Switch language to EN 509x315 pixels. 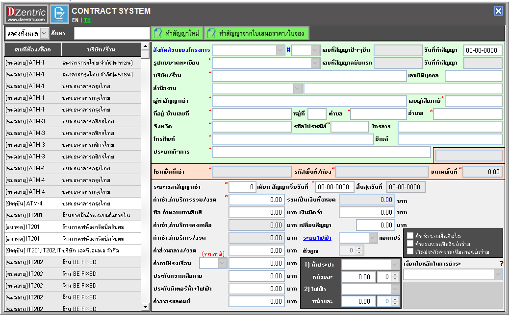(75, 21)
